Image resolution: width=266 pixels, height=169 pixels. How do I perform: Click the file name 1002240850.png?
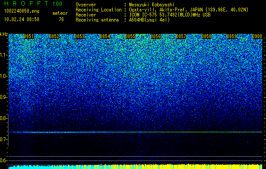click(x=22, y=11)
